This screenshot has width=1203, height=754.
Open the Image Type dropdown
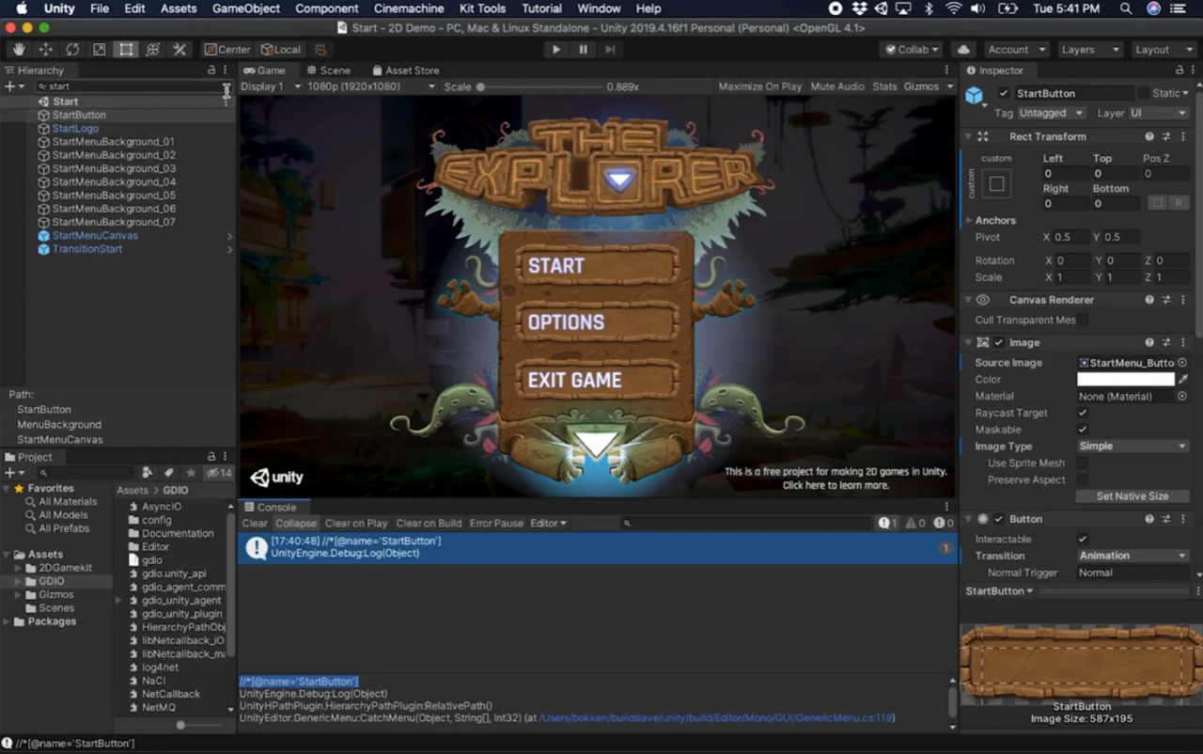(x=1133, y=447)
